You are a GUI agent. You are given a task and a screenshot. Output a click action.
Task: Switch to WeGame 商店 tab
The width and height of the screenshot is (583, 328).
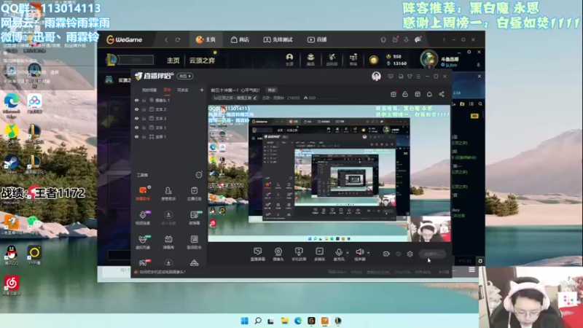(x=240, y=39)
